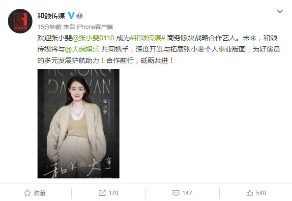Click the 和颂传媒 profile avatar
Viewport: 292px width, 201px height.
(20, 21)
